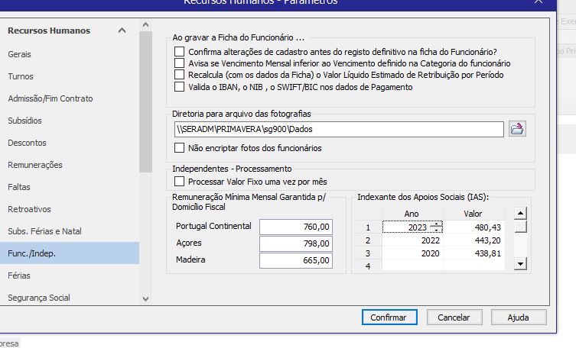576x348 pixels.
Task: Click the Madeira minimum wage field
Action: click(x=296, y=260)
